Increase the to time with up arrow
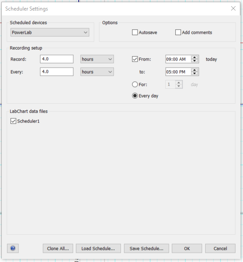Viewport: 243px width, 262px height. pyautogui.click(x=194, y=70)
